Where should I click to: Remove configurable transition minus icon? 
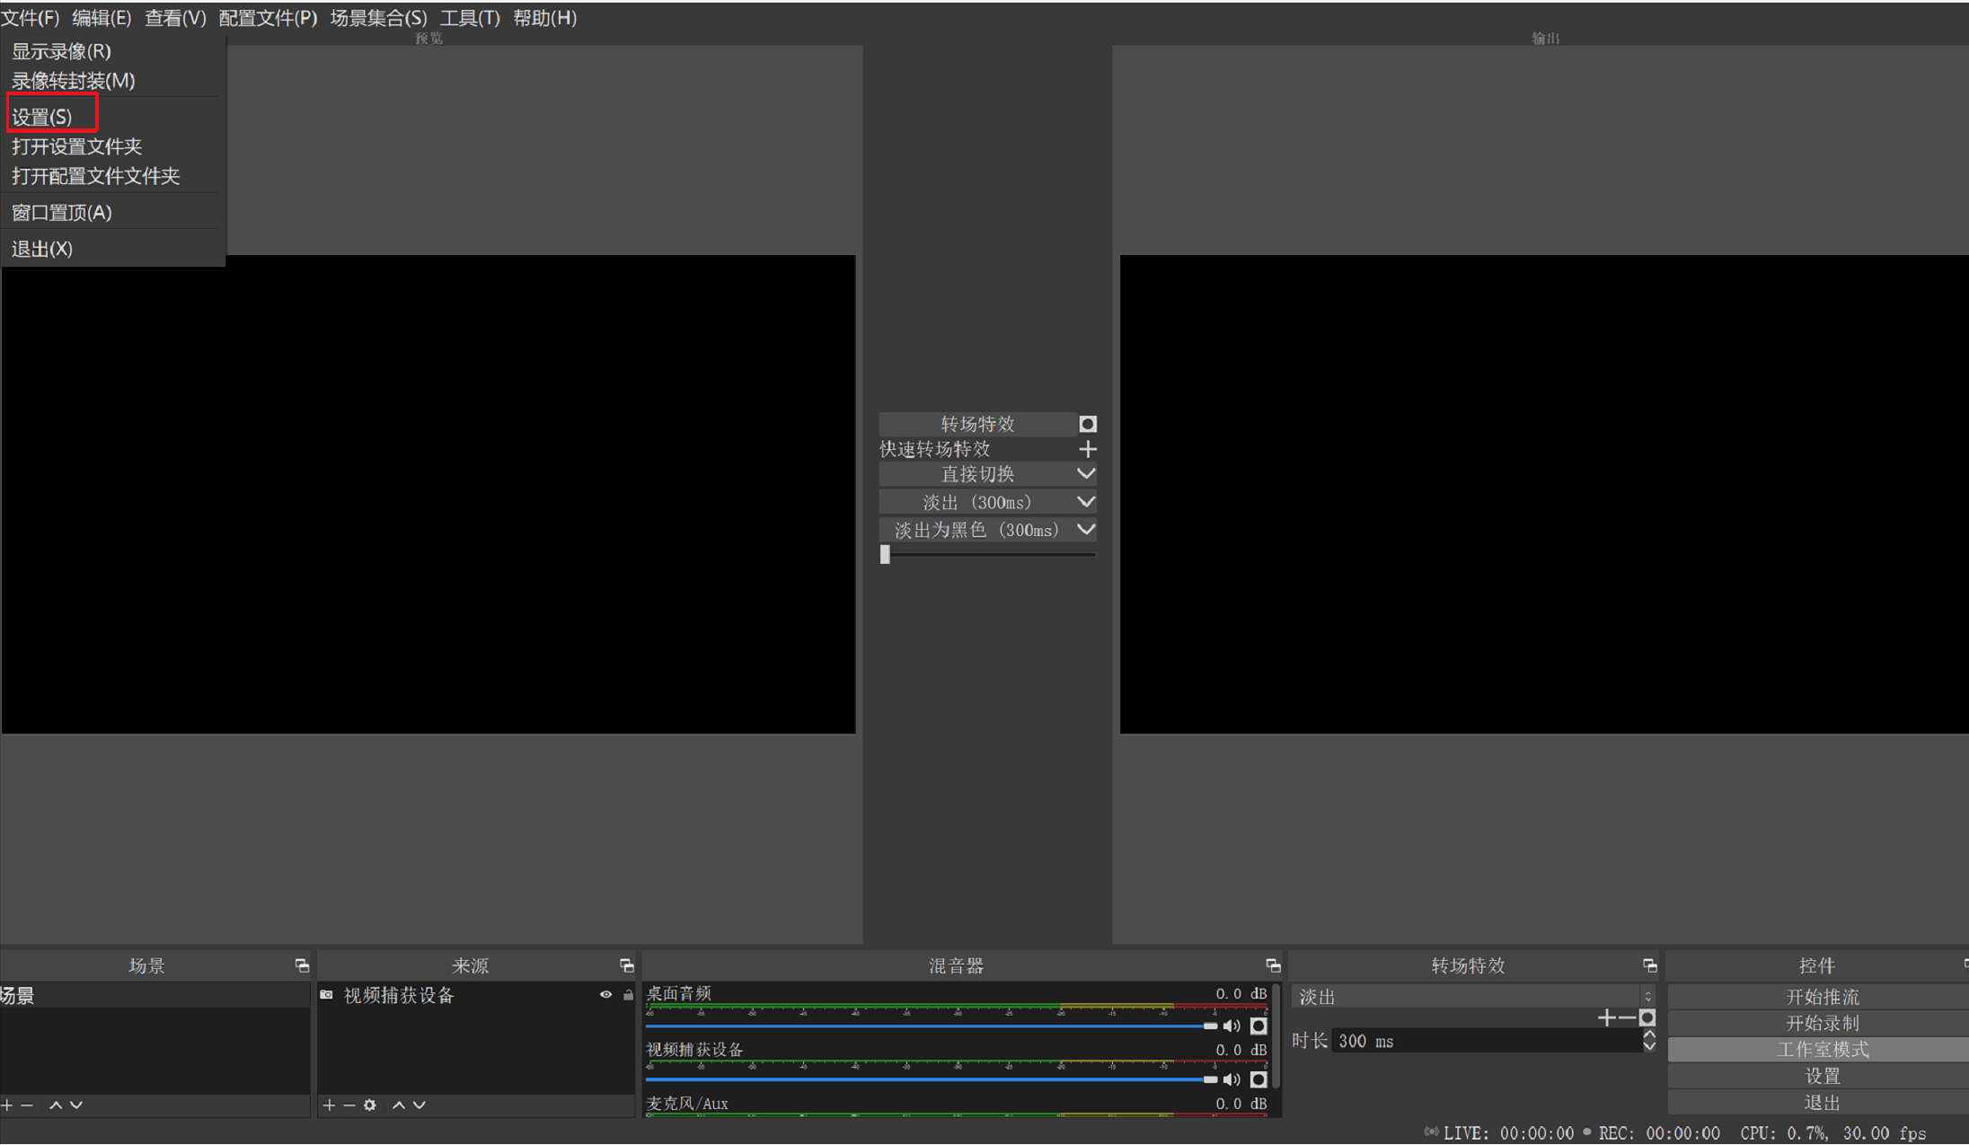click(x=1627, y=1017)
